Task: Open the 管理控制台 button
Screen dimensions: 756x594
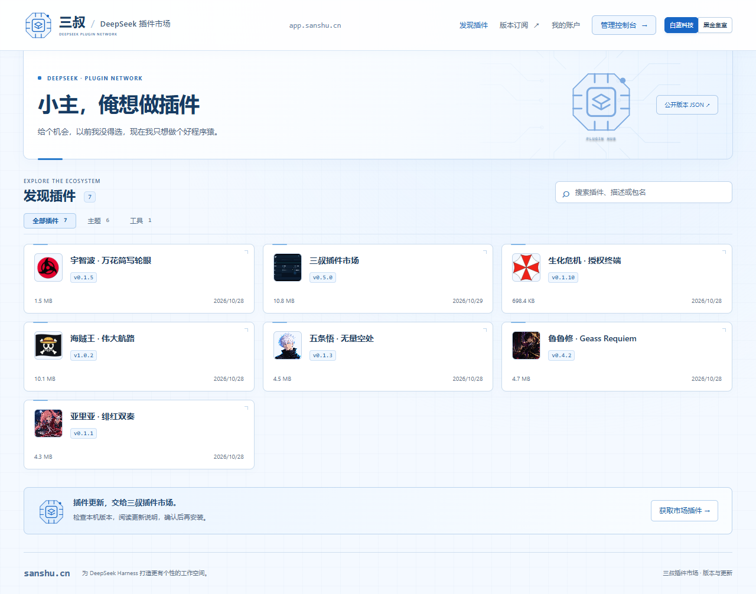Action: [624, 25]
